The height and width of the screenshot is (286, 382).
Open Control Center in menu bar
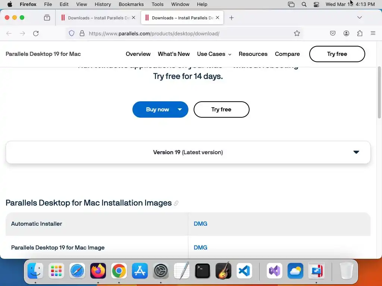[316, 4]
